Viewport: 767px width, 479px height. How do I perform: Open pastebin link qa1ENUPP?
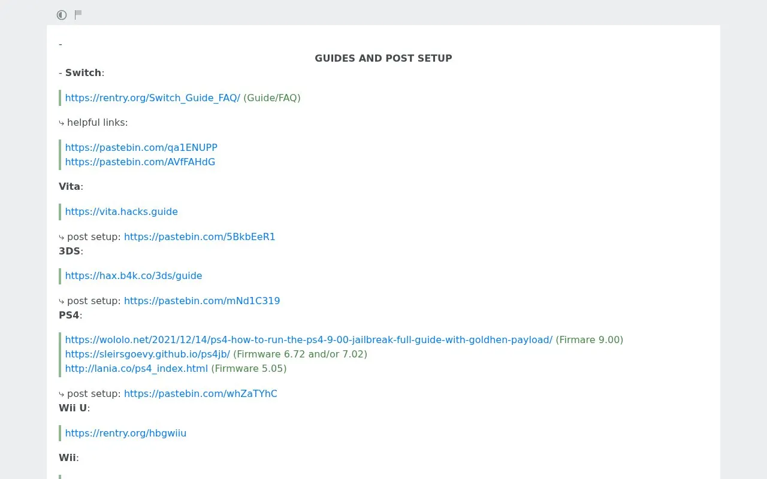point(141,147)
